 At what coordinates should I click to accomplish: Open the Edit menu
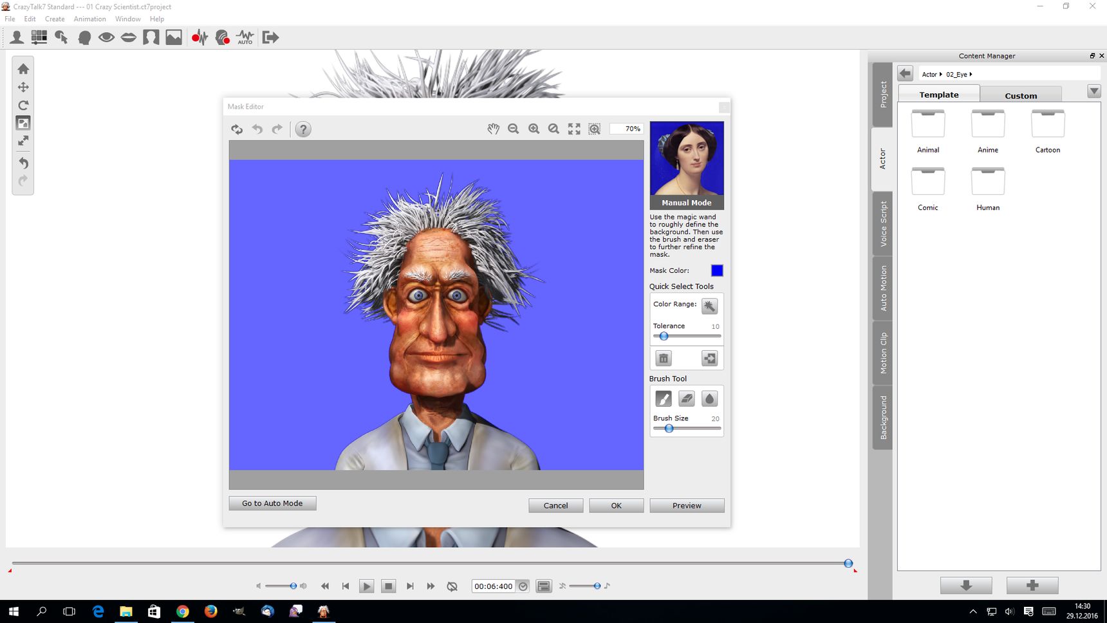[30, 19]
